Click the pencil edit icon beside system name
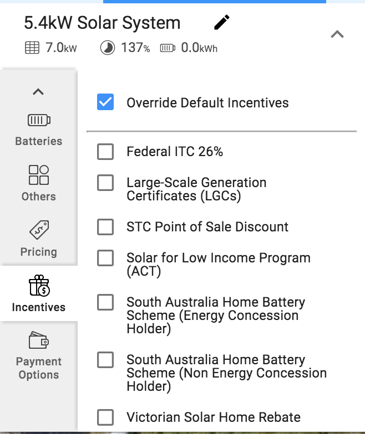The image size is (365, 434). [x=222, y=22]
